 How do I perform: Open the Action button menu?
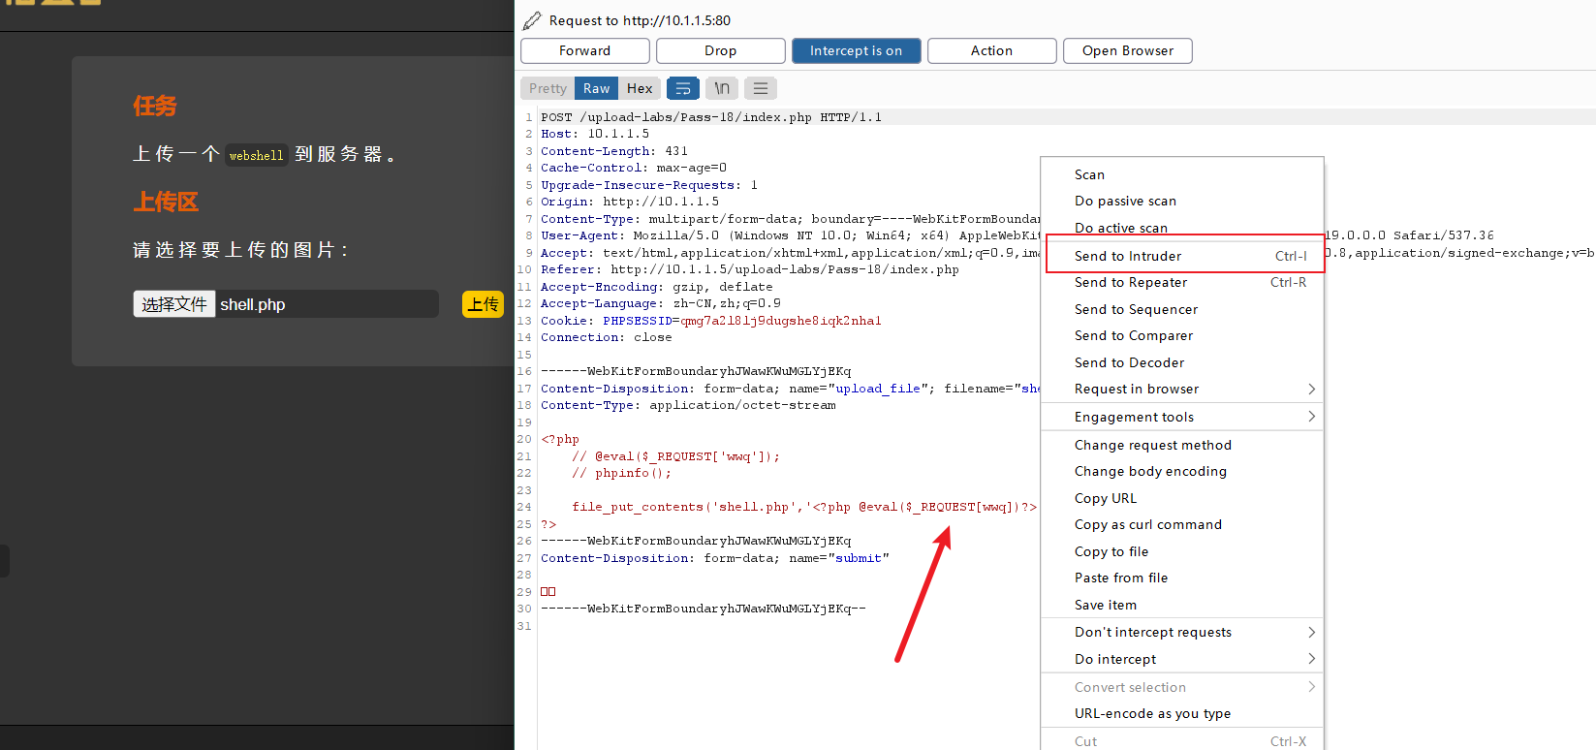(992, 50)
